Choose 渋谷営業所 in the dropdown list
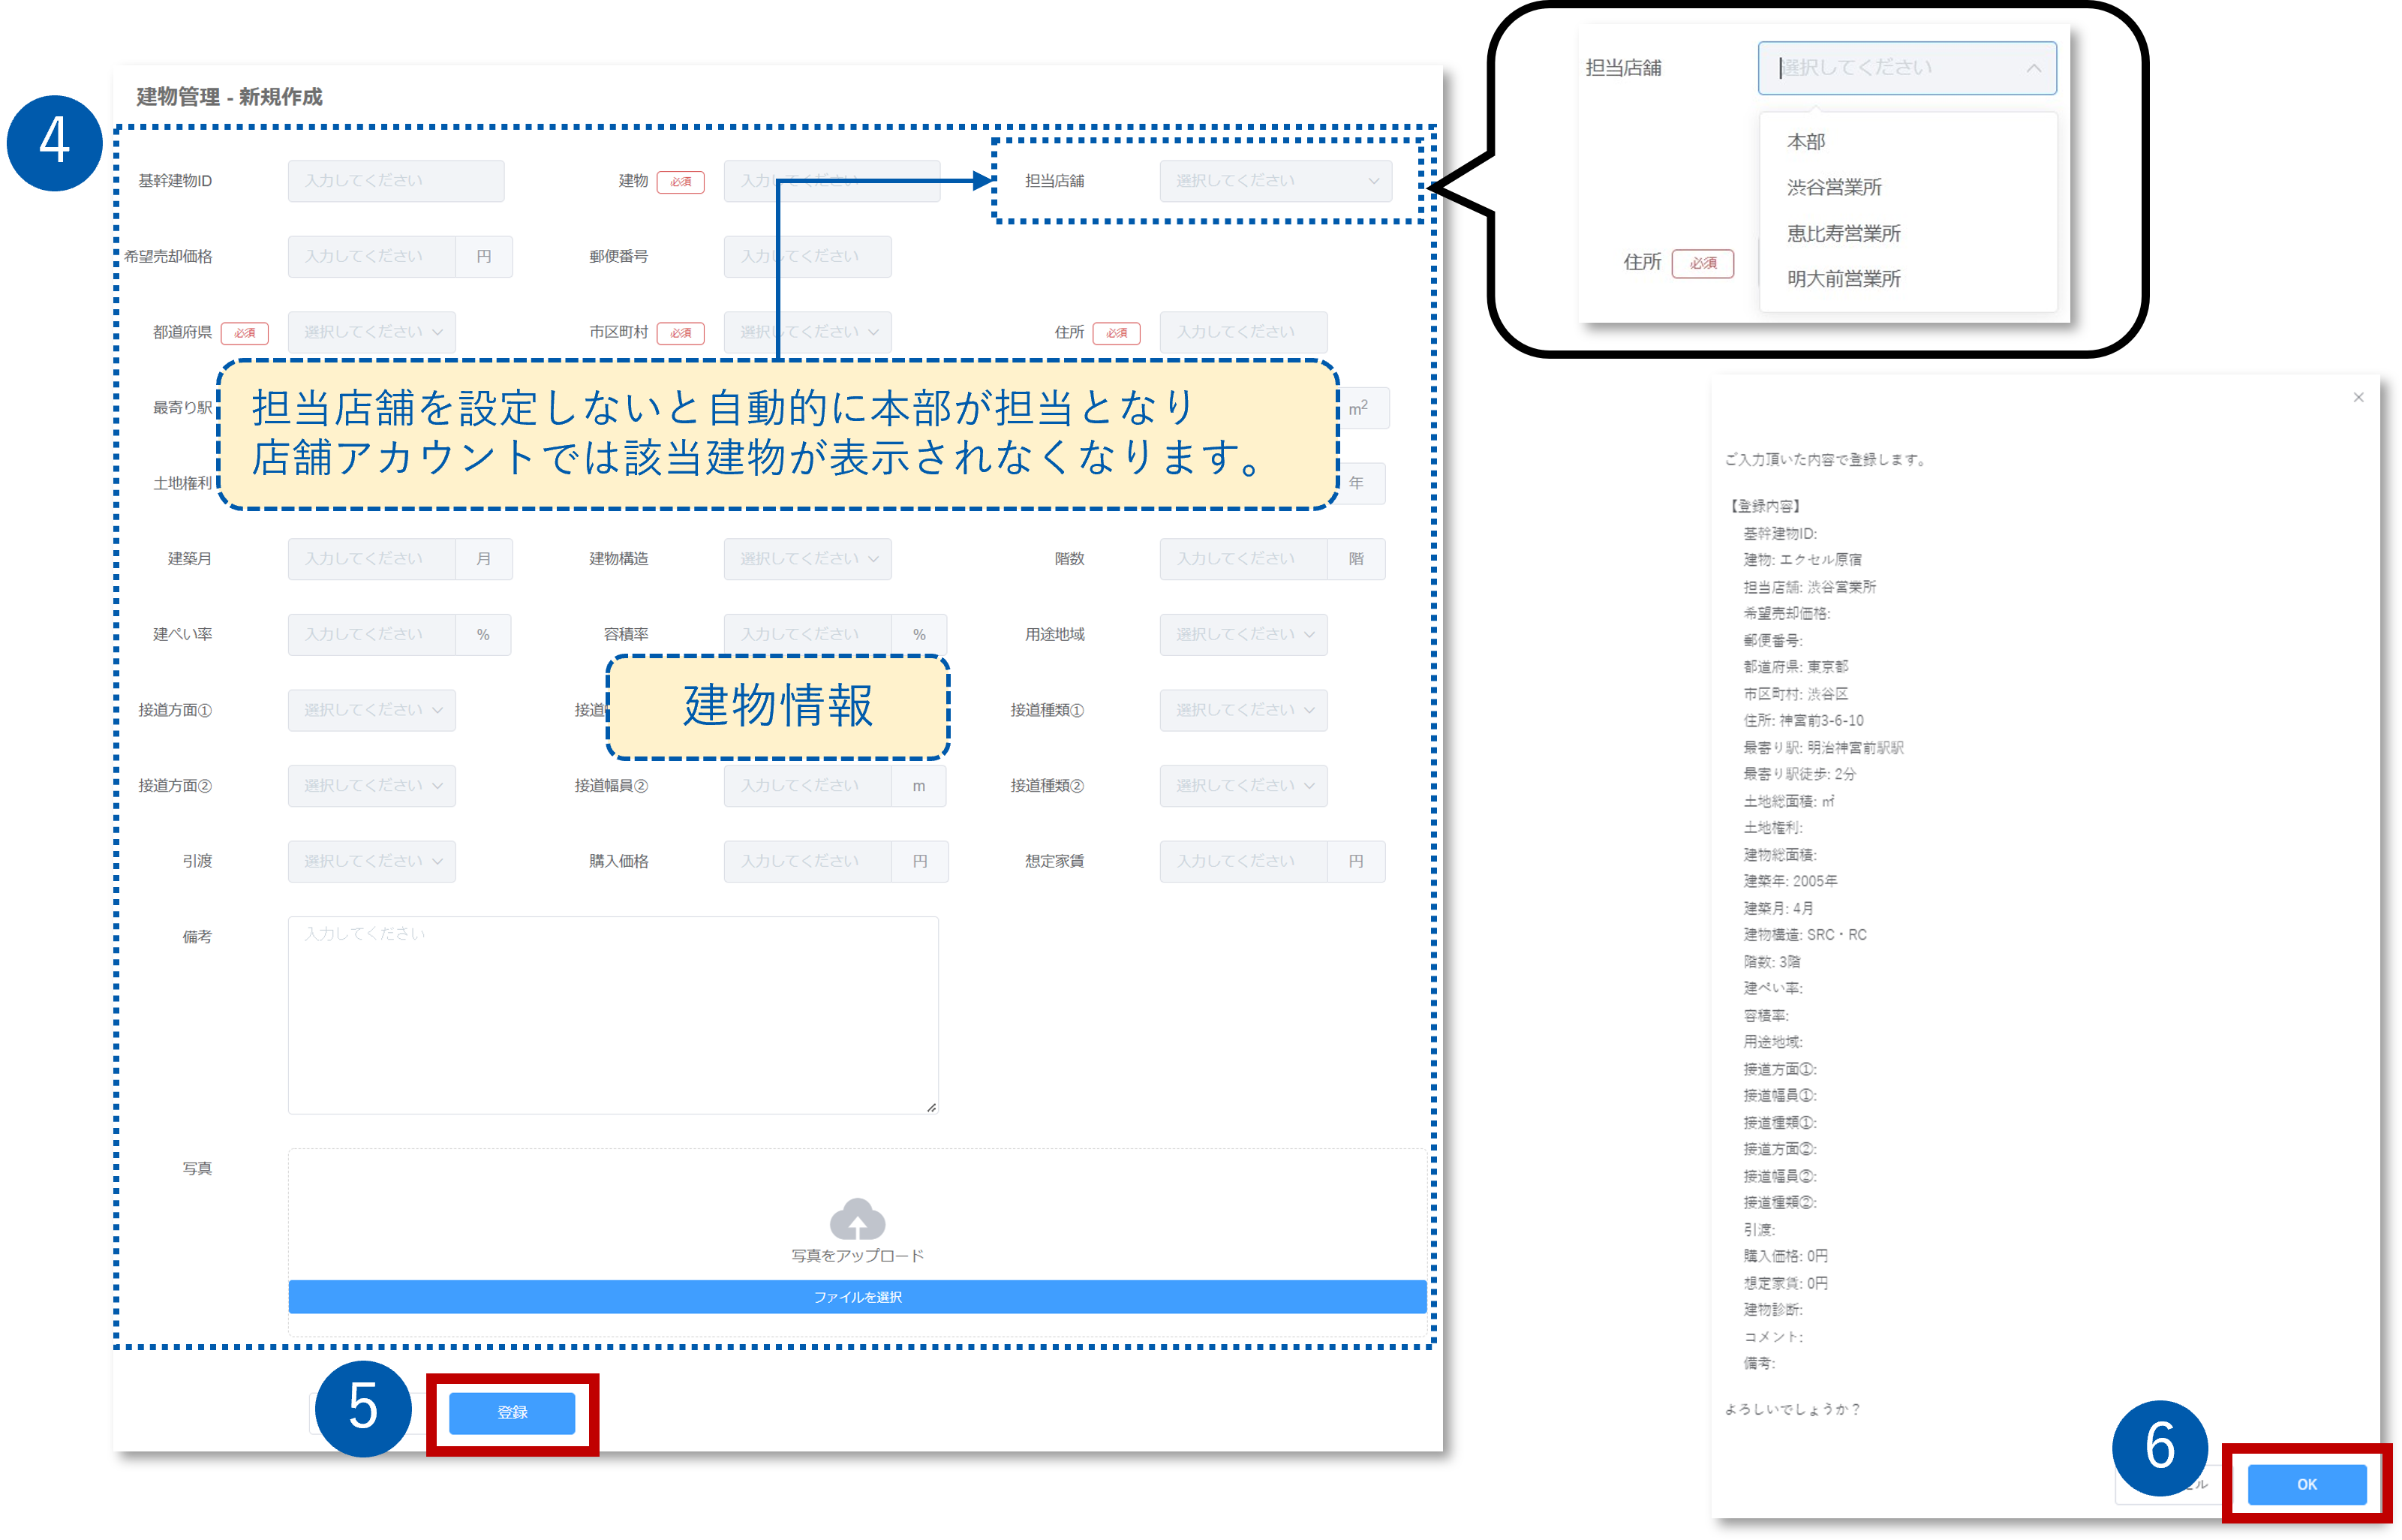Screen dimensions: 2402x1540 (x=1833, y=188)
